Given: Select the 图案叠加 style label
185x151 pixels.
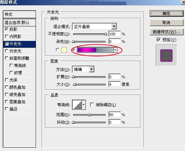Looking at the screenshot, I should 17,102.
